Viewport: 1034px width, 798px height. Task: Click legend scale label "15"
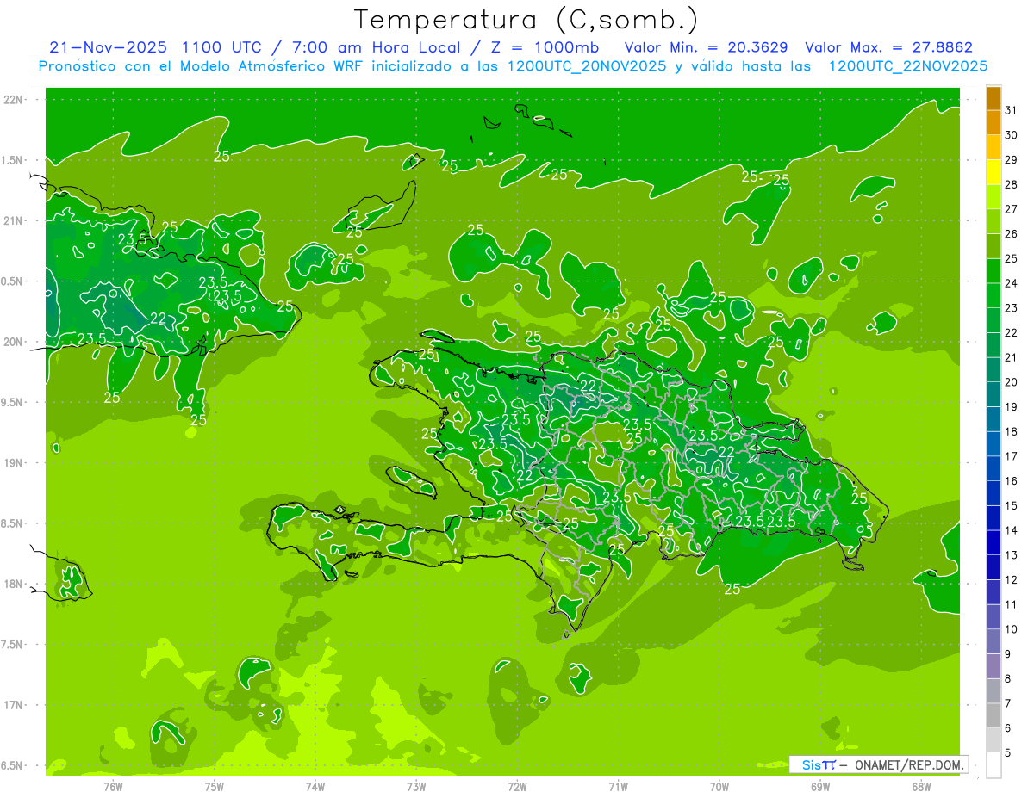1012,505
